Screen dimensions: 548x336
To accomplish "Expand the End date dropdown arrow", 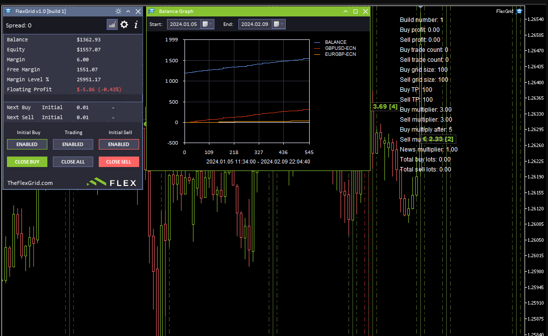I will click(281, 23).
